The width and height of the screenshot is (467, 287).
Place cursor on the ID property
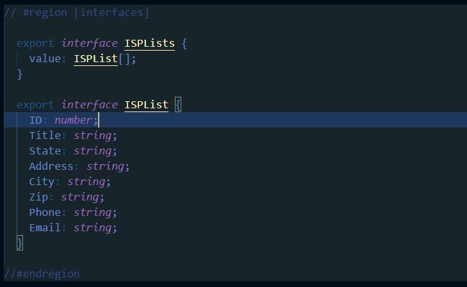35,120
